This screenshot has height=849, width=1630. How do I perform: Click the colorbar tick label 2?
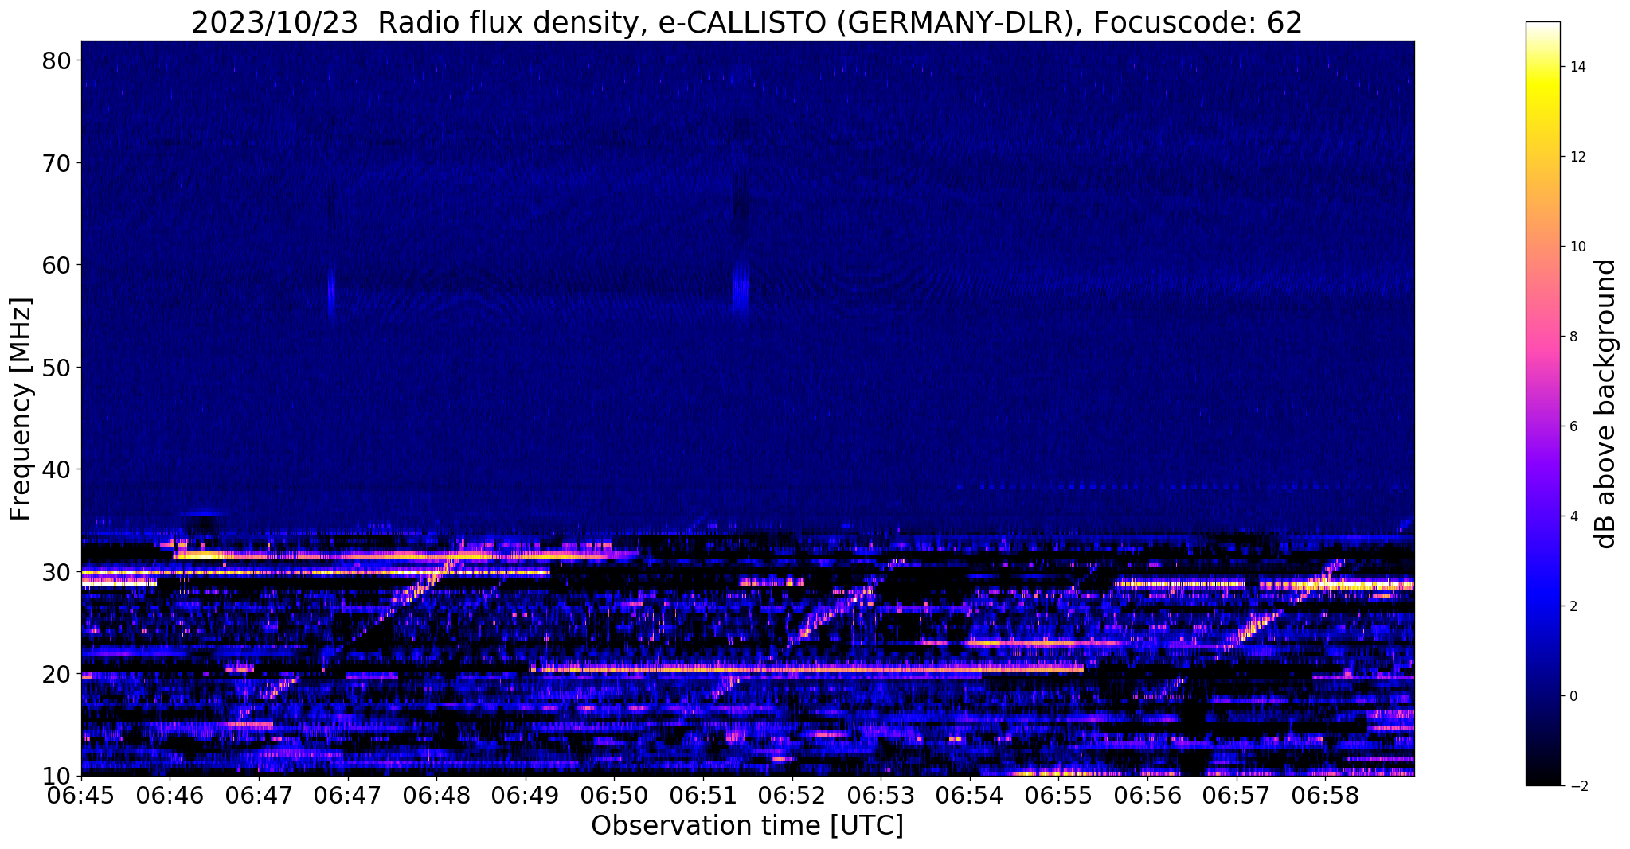tap(1573, 606)
